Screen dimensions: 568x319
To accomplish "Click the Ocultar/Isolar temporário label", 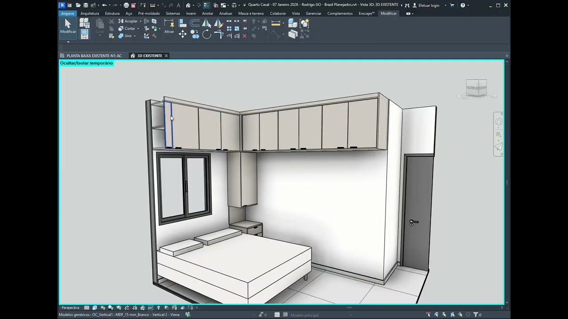I will click(x=87, y=63).
